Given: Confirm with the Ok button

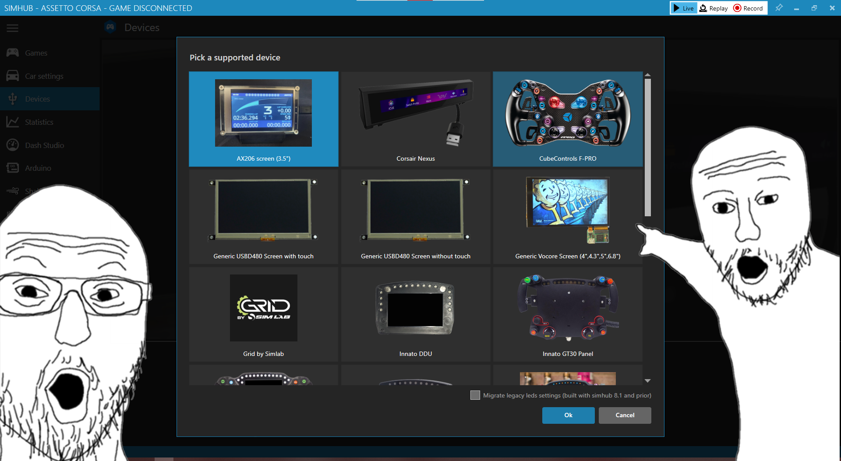Looking at the screenshot, I should [x=568, y=415].
